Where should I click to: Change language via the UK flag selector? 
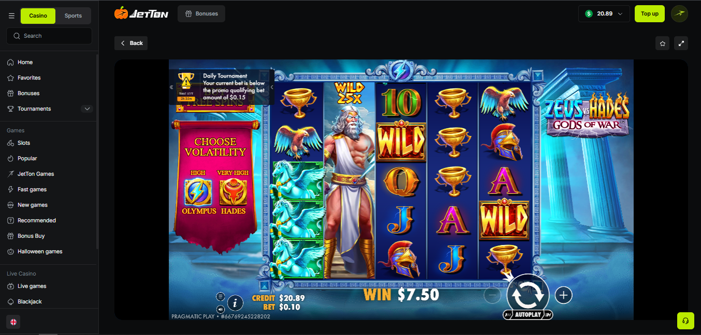pos(13,322)
